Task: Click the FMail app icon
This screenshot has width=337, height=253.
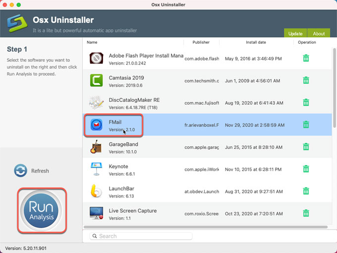Action: [96, 125]
